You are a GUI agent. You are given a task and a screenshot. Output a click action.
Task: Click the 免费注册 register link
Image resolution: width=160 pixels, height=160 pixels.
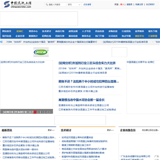point(139,4)
